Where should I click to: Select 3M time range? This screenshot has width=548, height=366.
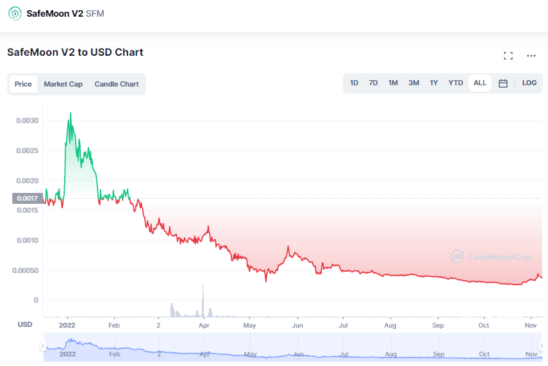click(414, 83)
